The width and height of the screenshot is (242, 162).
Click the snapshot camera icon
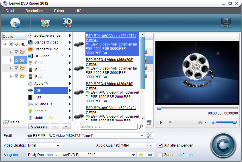(200, 123)
